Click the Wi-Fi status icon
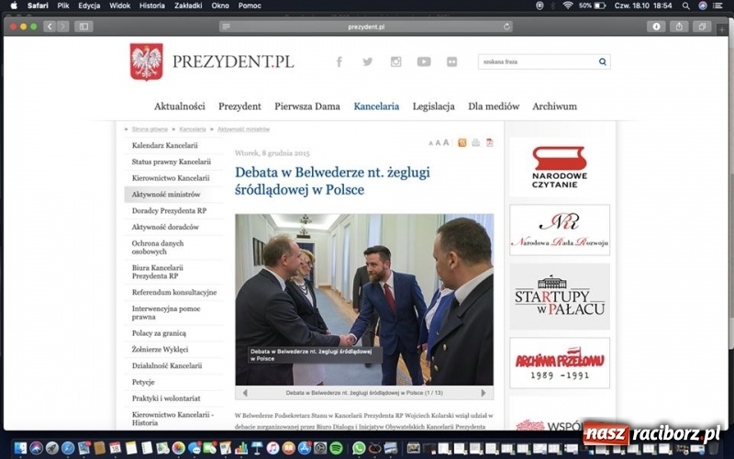The height and width of the screenshot is (459, 734). click(x=568, y=6)
